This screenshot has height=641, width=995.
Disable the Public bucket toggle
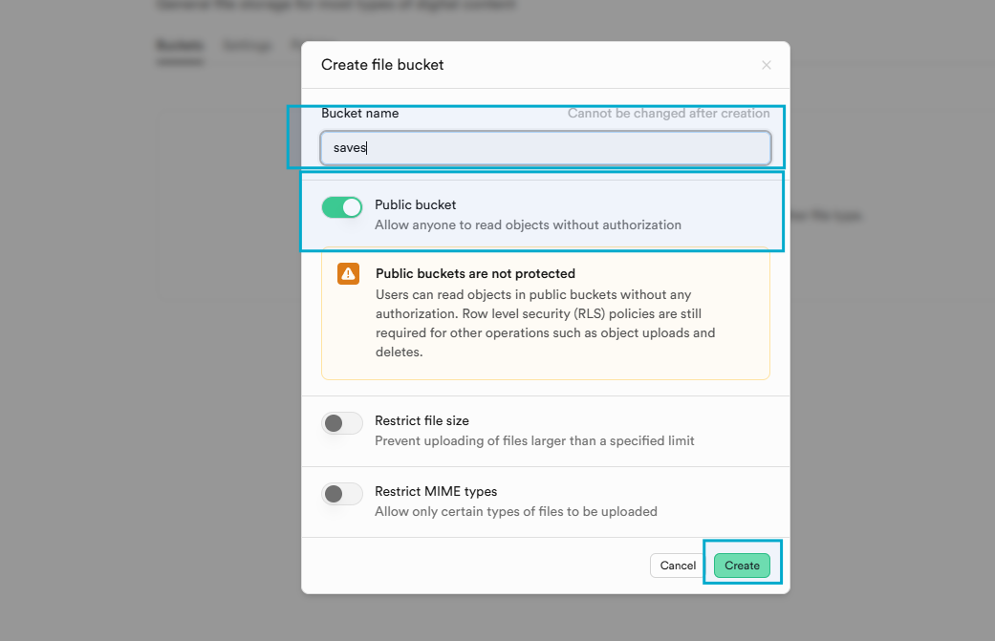tap(341, 205)
